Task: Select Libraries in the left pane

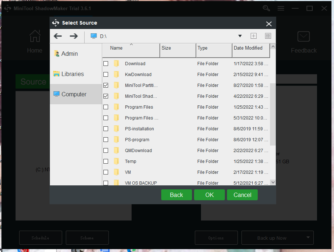Action: tap(76, 74)
